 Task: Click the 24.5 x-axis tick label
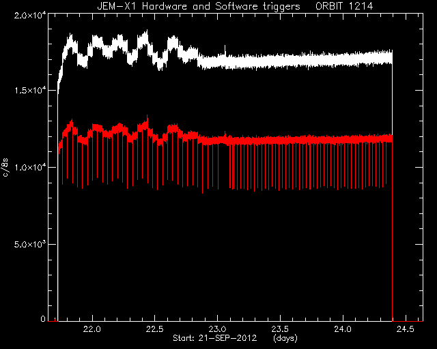tap(405, 329)
